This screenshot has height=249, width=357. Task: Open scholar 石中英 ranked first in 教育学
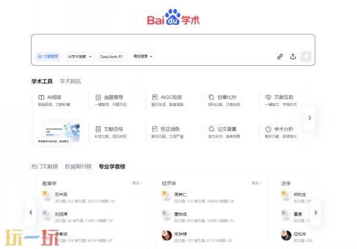(x=61, y=194)
